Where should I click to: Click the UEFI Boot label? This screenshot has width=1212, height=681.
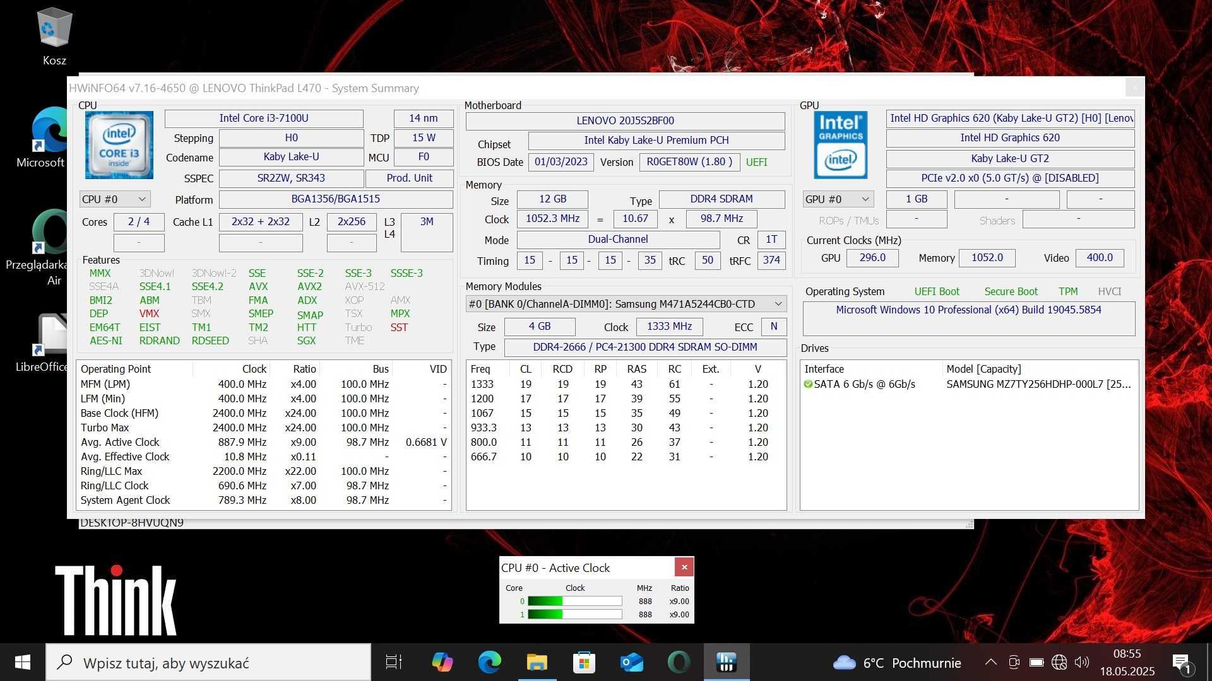pyautogui.click(x=937, y=291)
